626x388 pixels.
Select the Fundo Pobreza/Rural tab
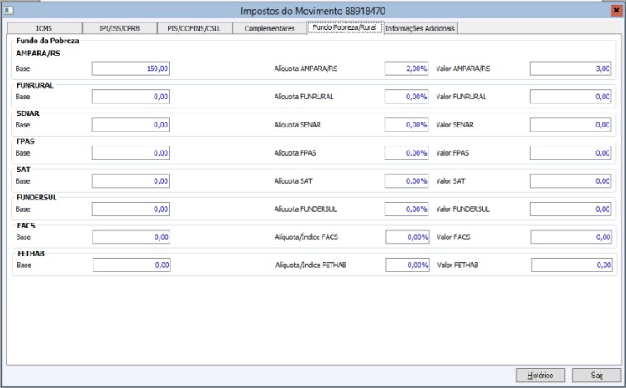click(345, 27)
